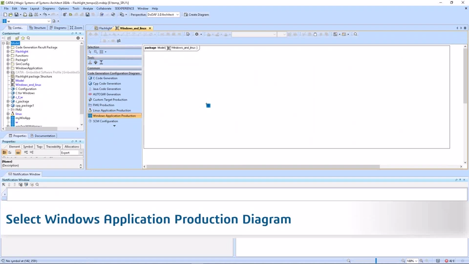Select C for Windows tree item
The width and height of the screenshot is (469, 264).
click(25, 93)
